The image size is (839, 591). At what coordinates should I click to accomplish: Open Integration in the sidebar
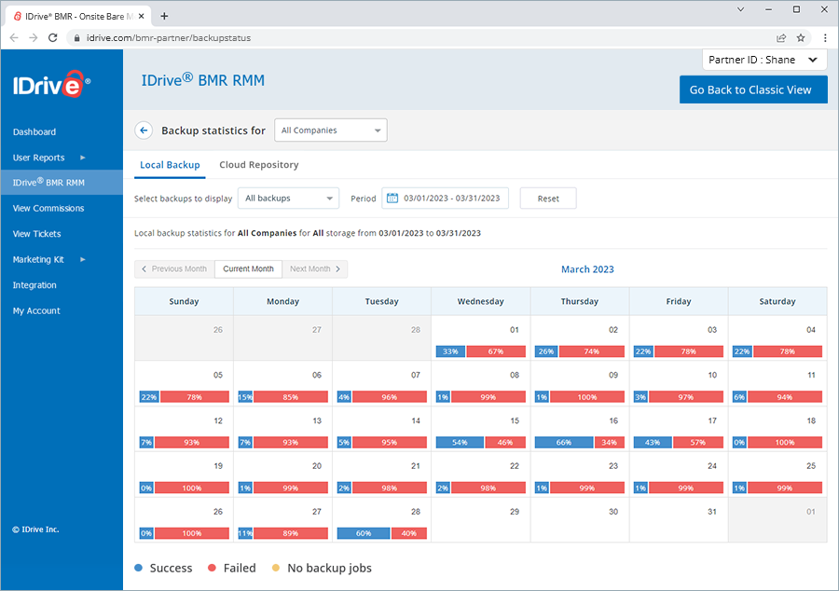(x=34, y=285)
